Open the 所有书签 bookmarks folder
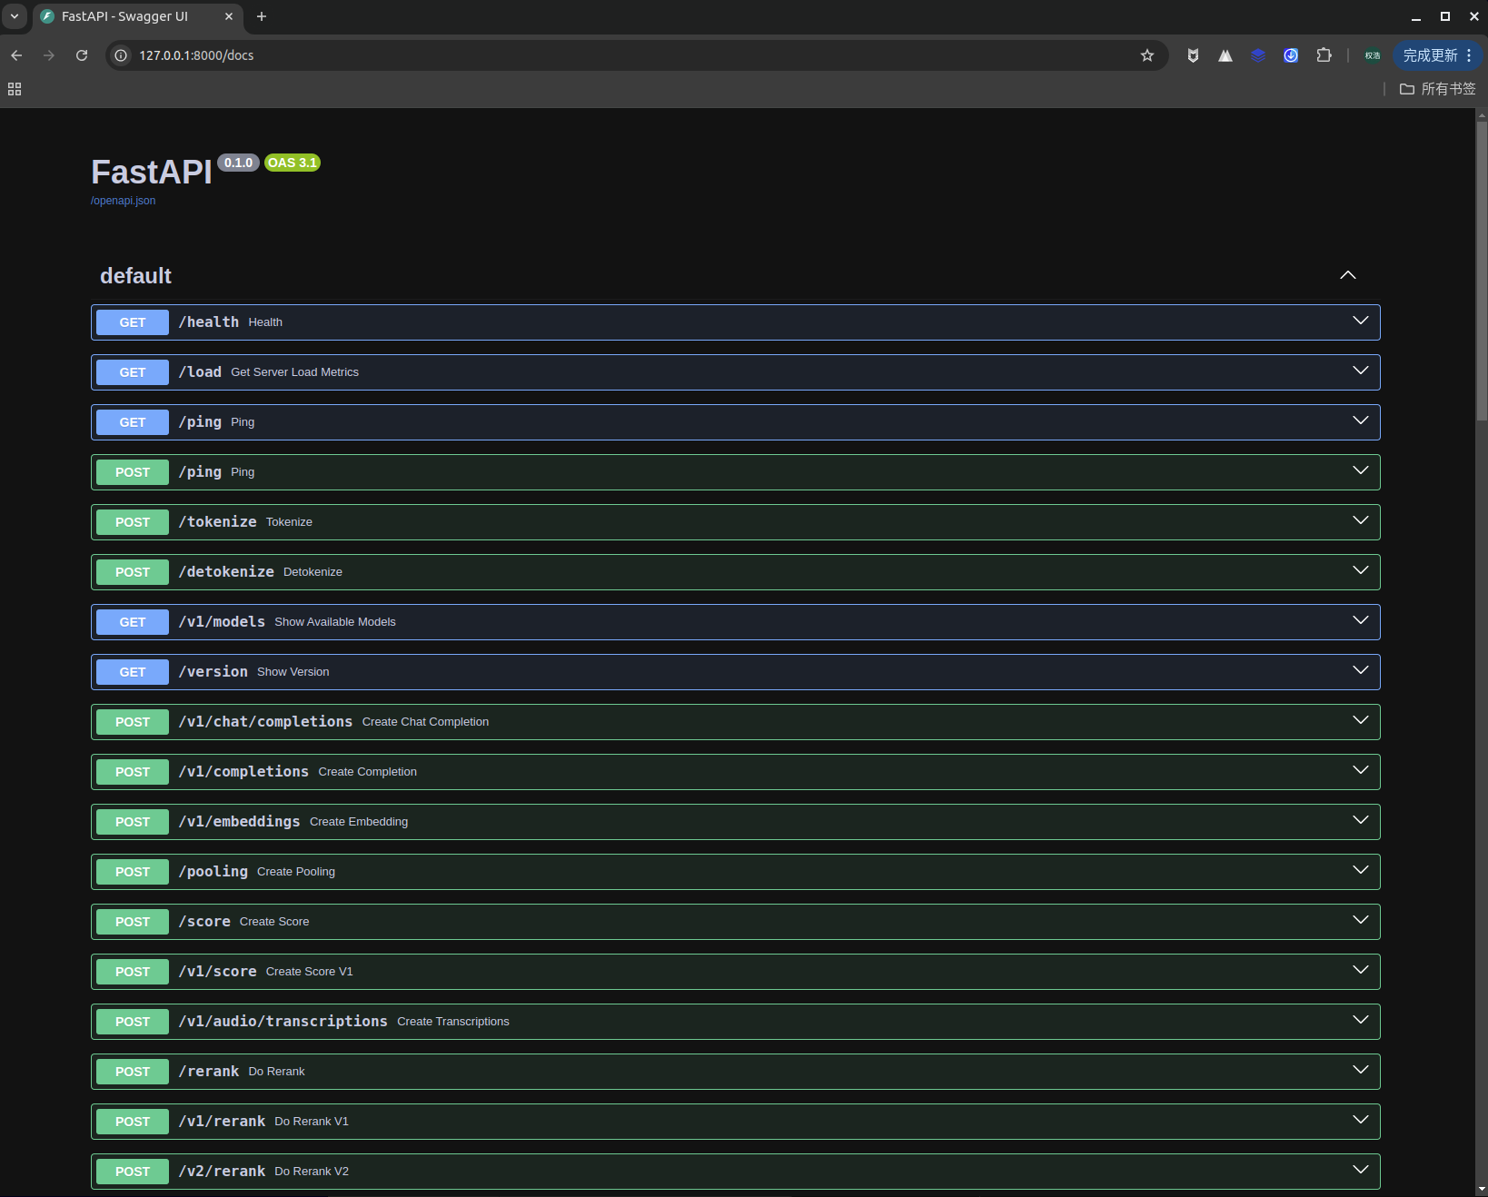The image size is (1488, 1197). tap(1438, 89)
